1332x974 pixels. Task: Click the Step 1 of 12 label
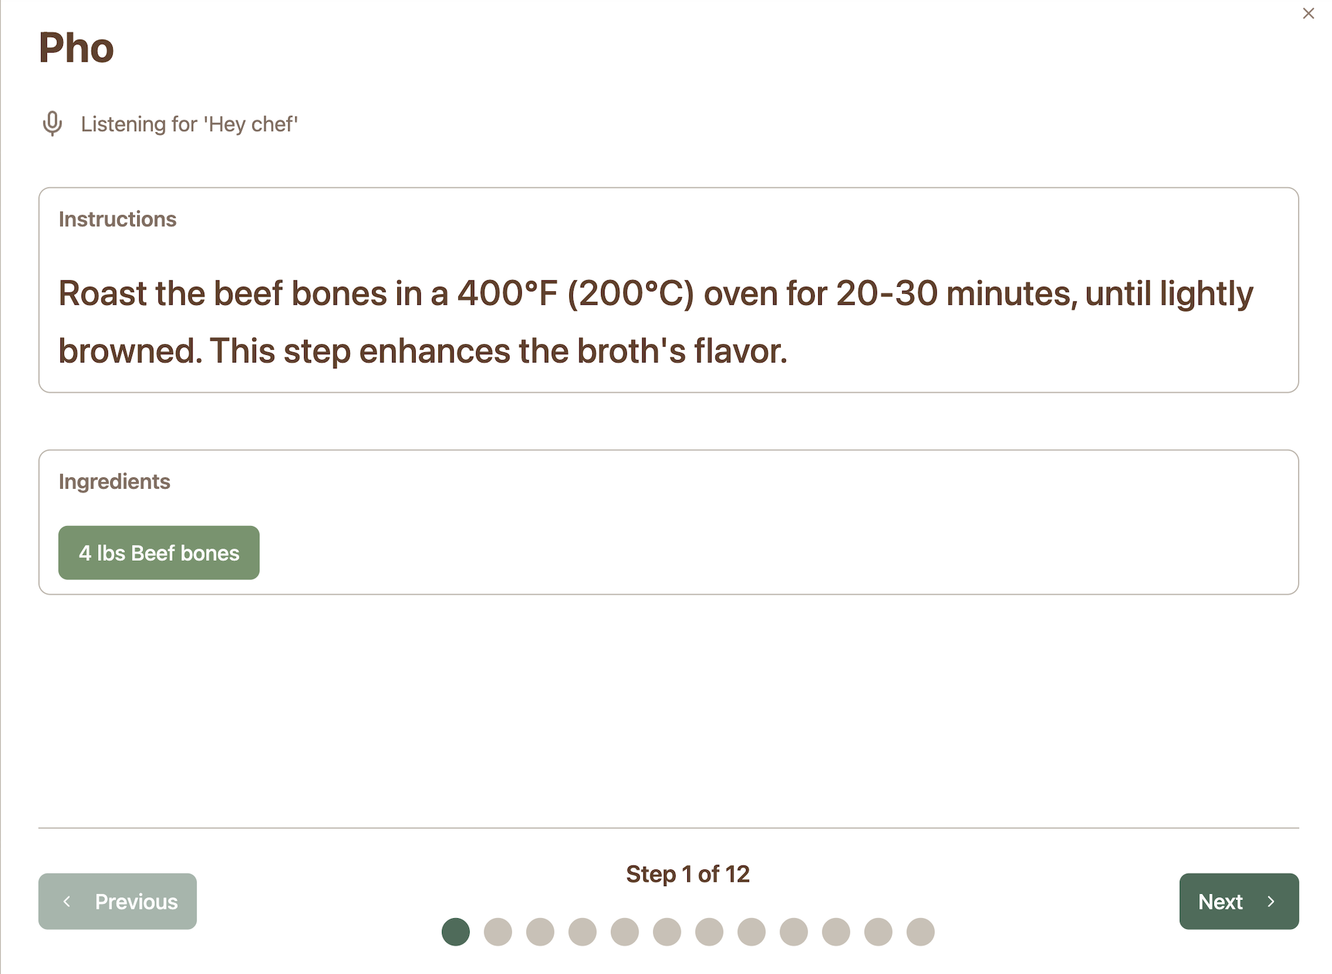click(687, 874)
